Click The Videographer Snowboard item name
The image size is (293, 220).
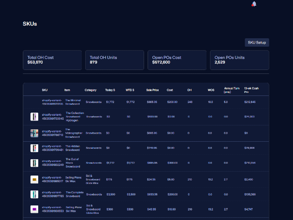[x=74, y=133]
